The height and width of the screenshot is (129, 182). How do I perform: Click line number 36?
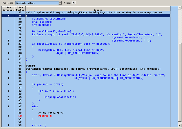point(20,72)
